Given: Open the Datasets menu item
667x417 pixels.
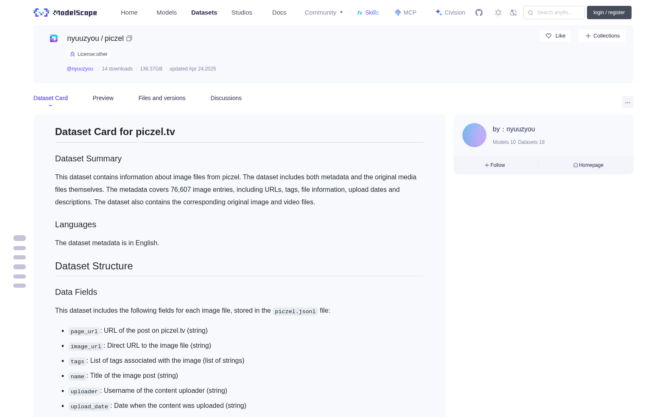Looking at the screenshot, I should click(204, 13).
